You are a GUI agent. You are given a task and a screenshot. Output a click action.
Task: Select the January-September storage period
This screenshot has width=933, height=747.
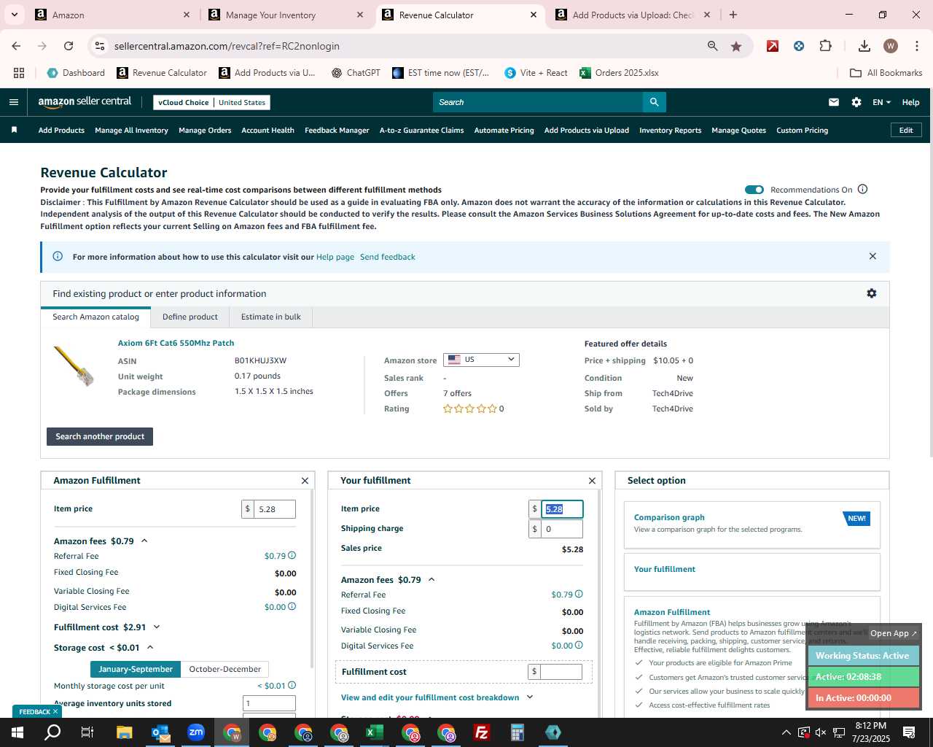(136, 669)
